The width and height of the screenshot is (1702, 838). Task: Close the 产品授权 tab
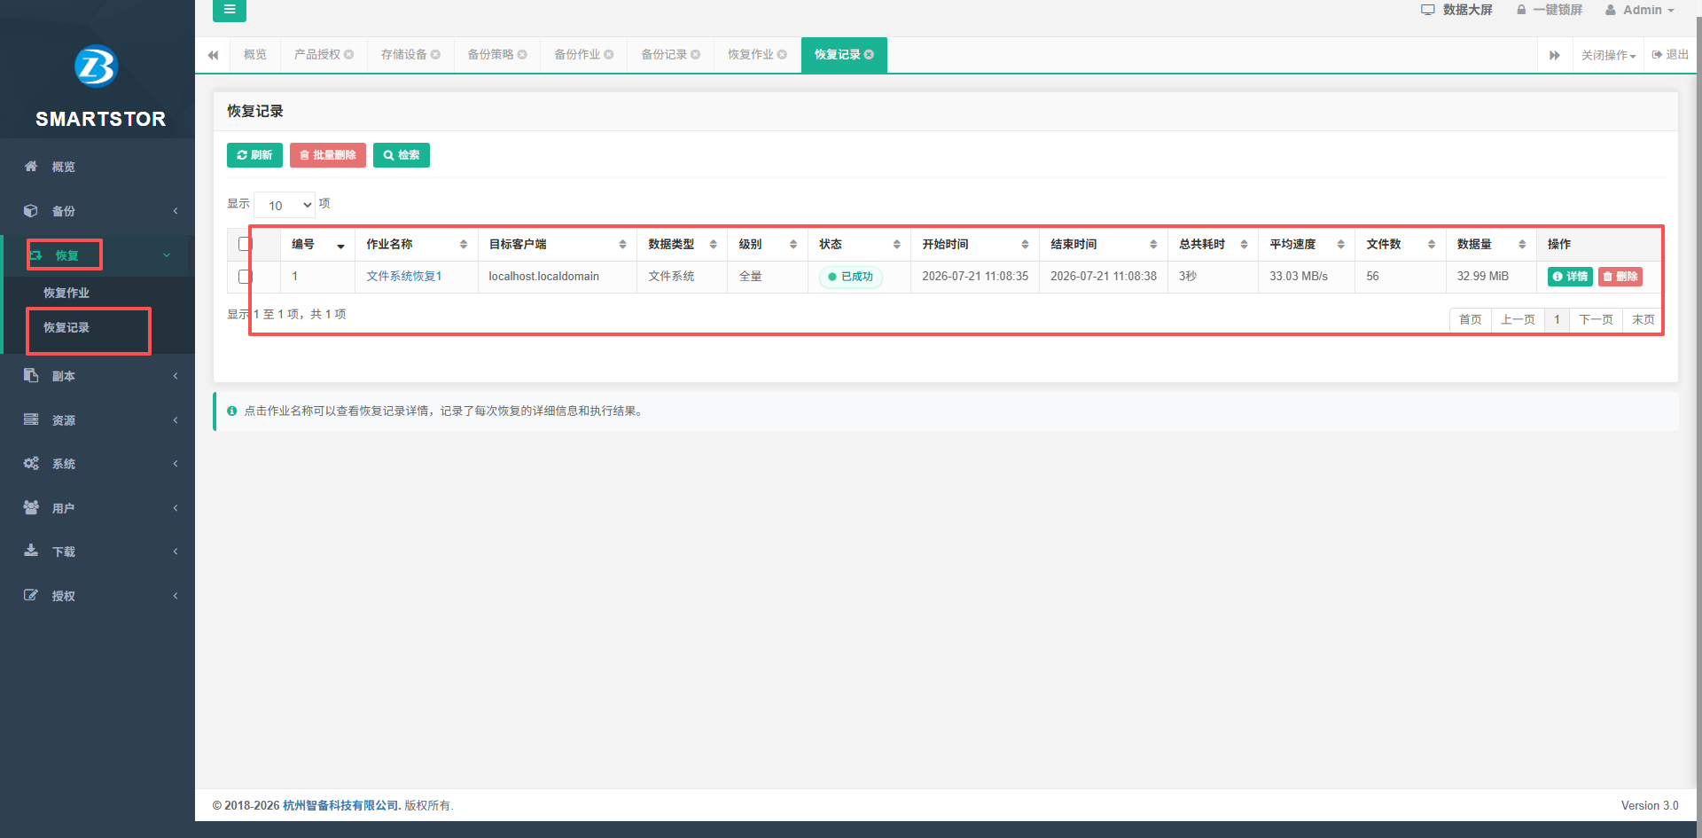(349, 55)
